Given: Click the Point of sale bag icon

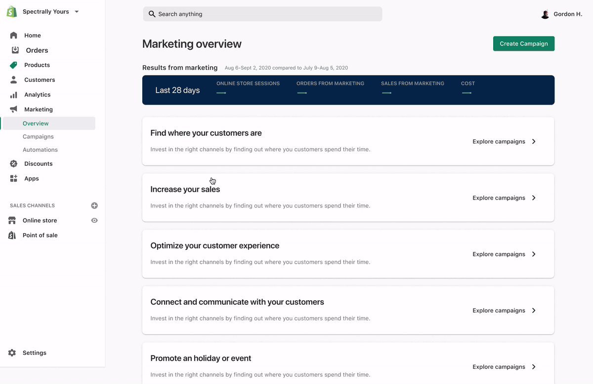Looking at the screenshot, I should tap(12, 235).
